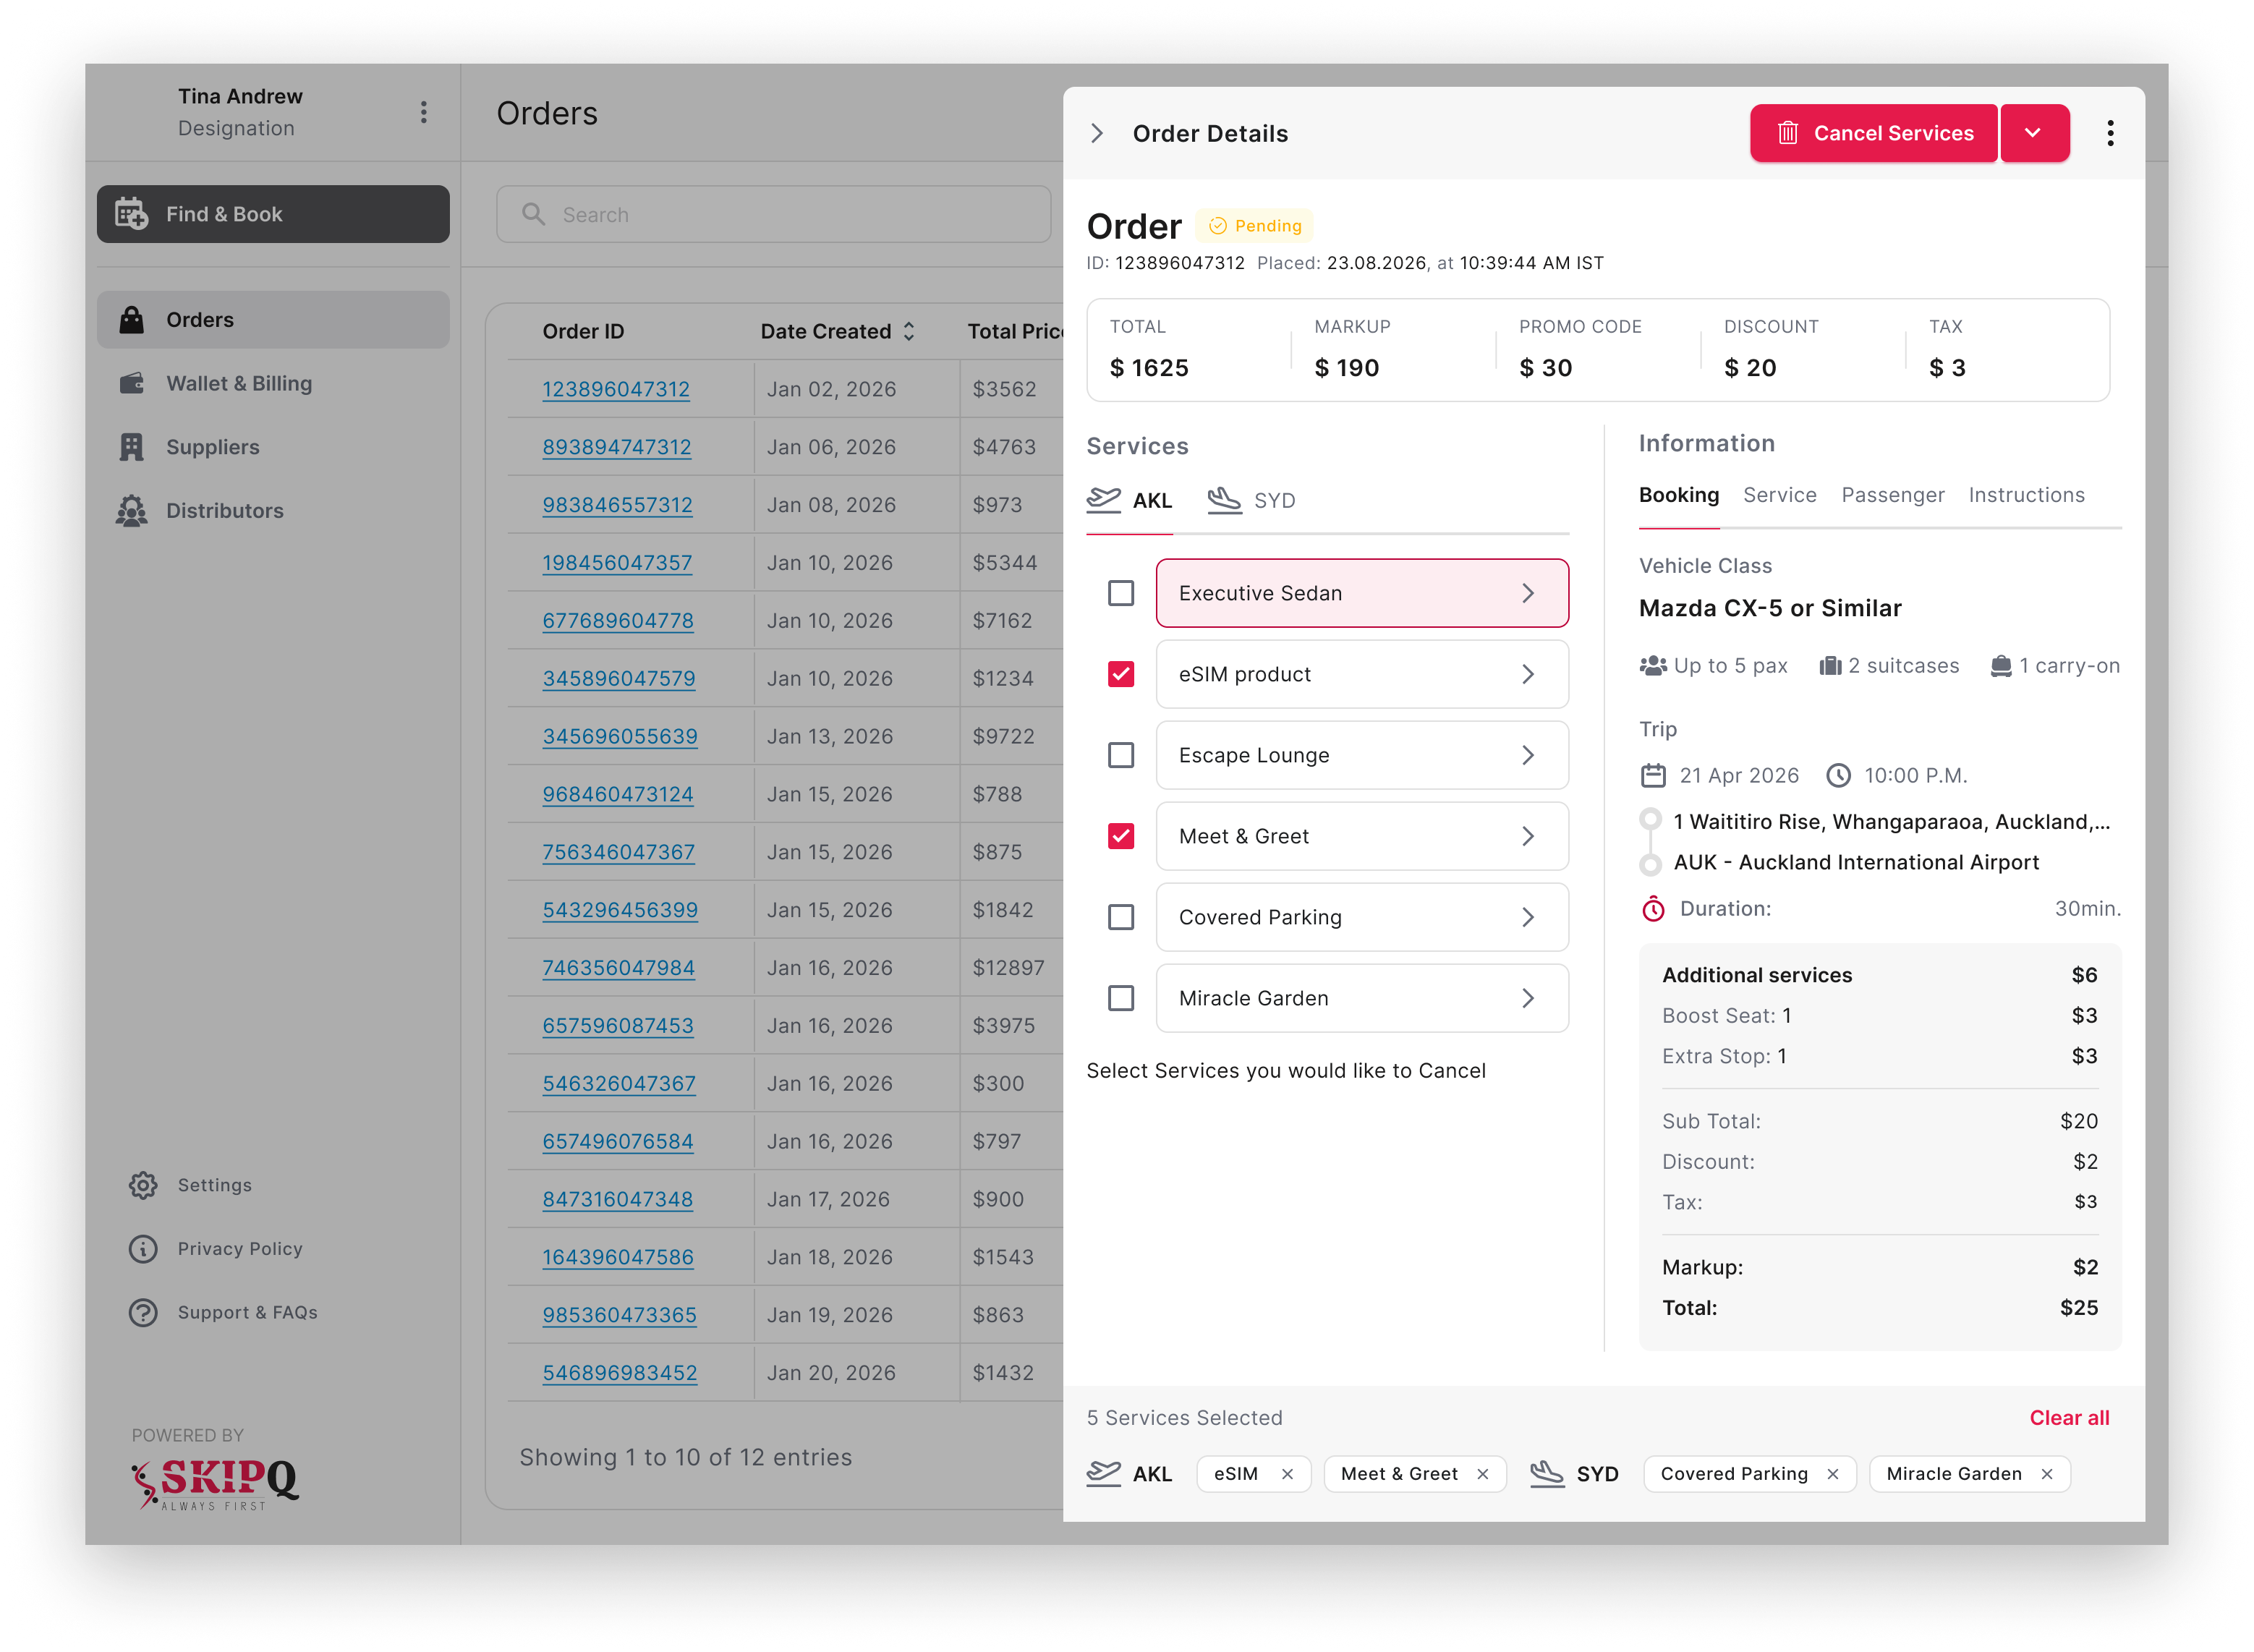The width and height of the screenshot is (2254, 1652).
Task: Expand the eSIM product service row
Action: point(1362,674)
